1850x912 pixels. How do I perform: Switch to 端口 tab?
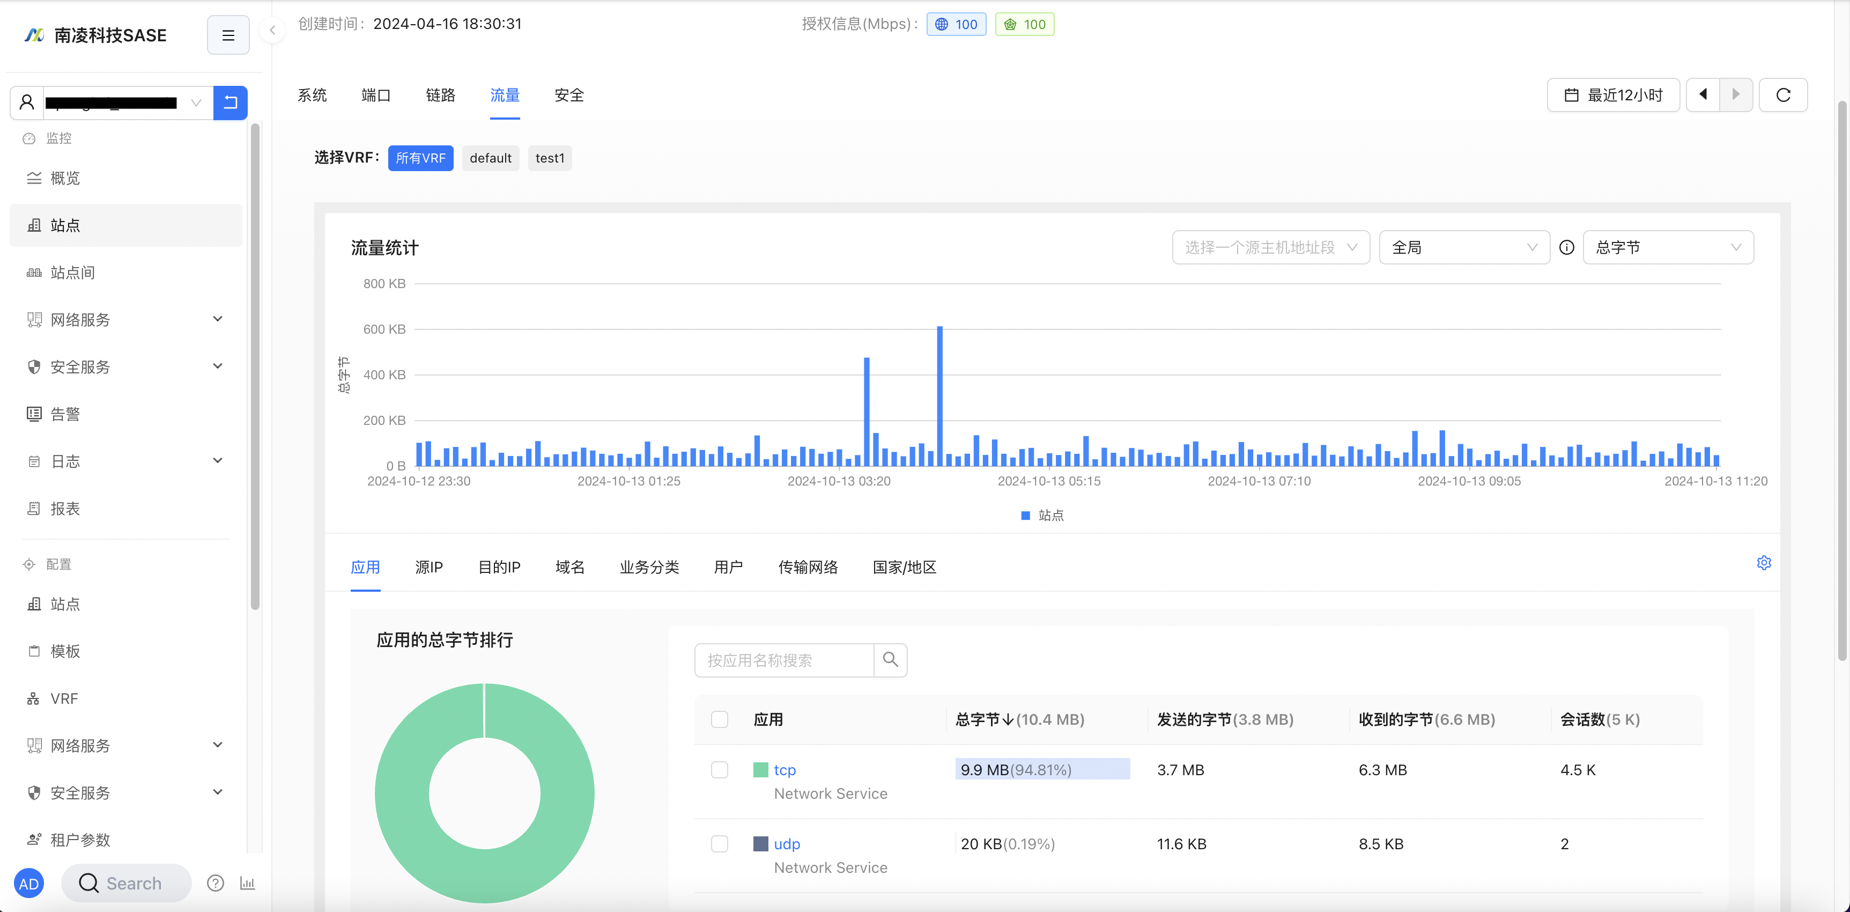(x=376, y=95)
